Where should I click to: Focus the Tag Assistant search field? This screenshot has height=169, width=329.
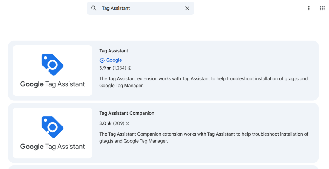[x=141, y=8]
